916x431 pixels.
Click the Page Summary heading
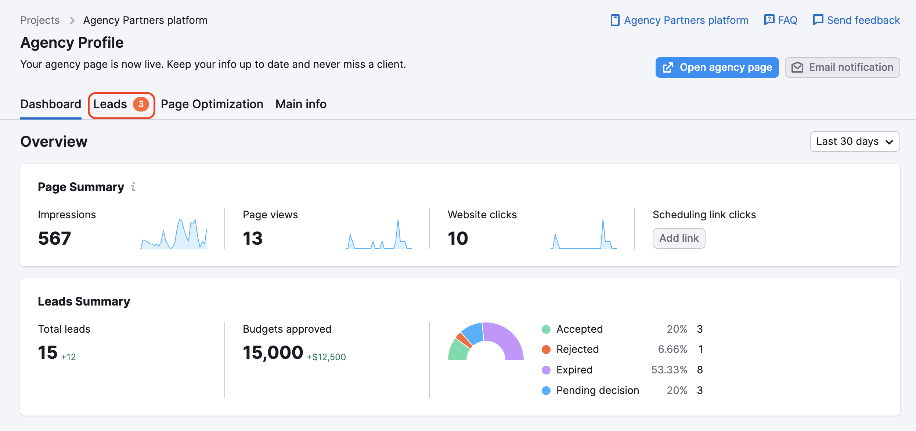[x=81, y=187]
